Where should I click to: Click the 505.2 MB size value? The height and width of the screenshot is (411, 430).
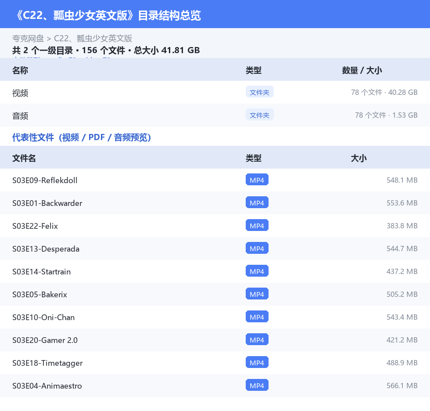coord(402,294)
